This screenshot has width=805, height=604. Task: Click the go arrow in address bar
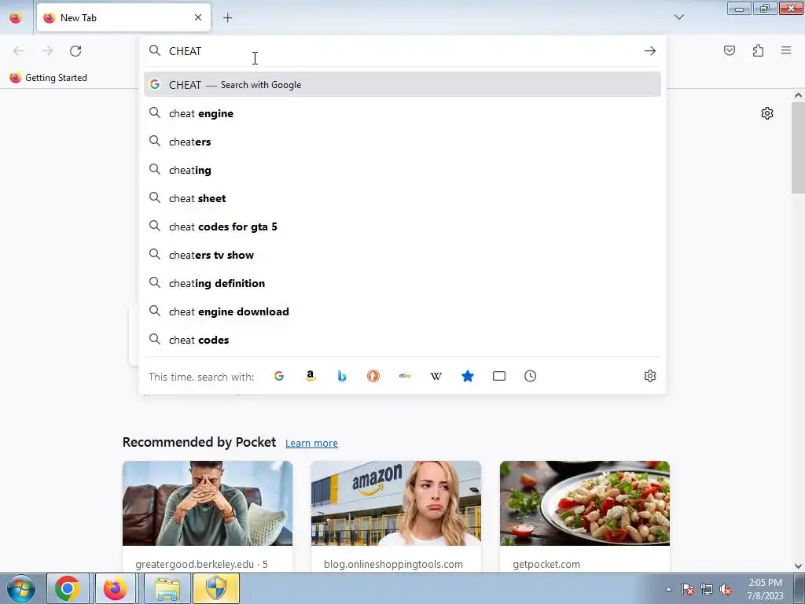pyautogui.click(x=650, y=51)
